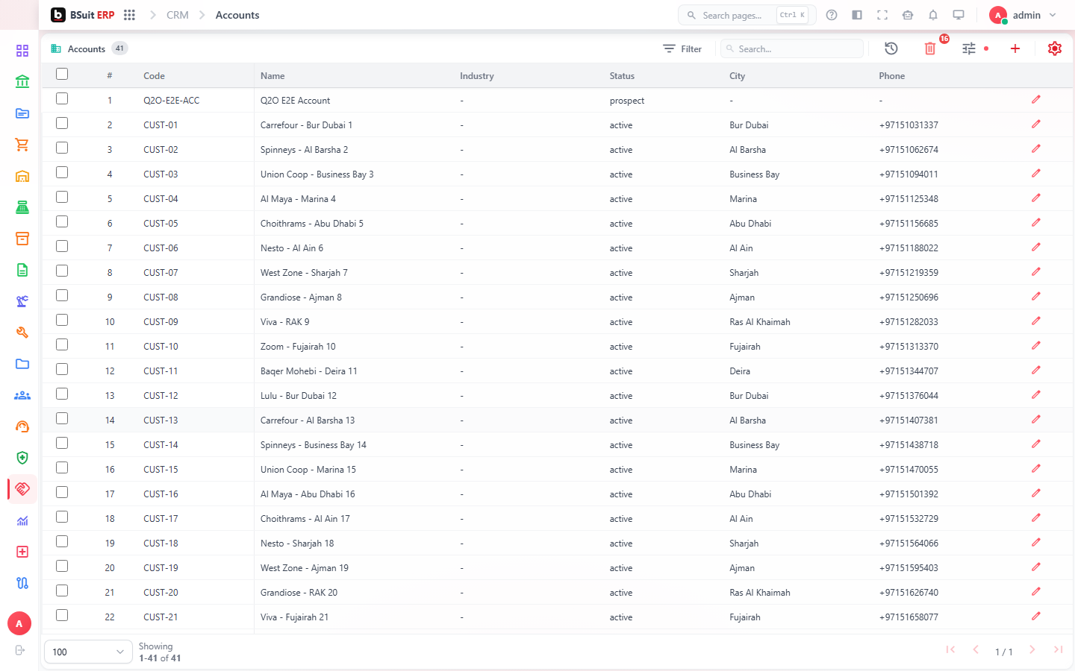Open the apps grid launcher next to BSuit ERP
The image size is (1075, 671).
tap(129, 15)
